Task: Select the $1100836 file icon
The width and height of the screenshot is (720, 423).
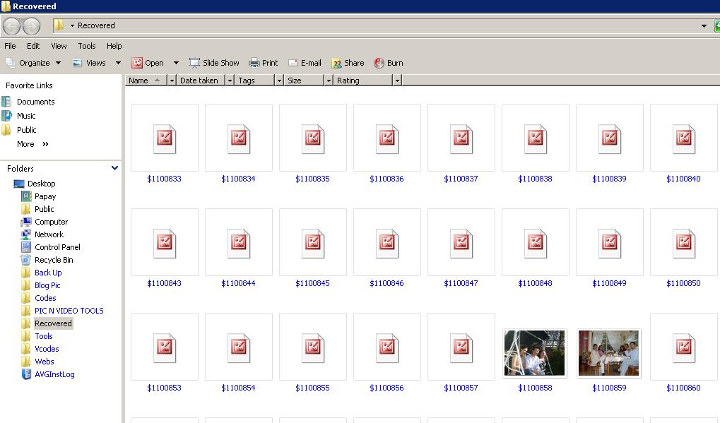Action: (x=387, y=138)
